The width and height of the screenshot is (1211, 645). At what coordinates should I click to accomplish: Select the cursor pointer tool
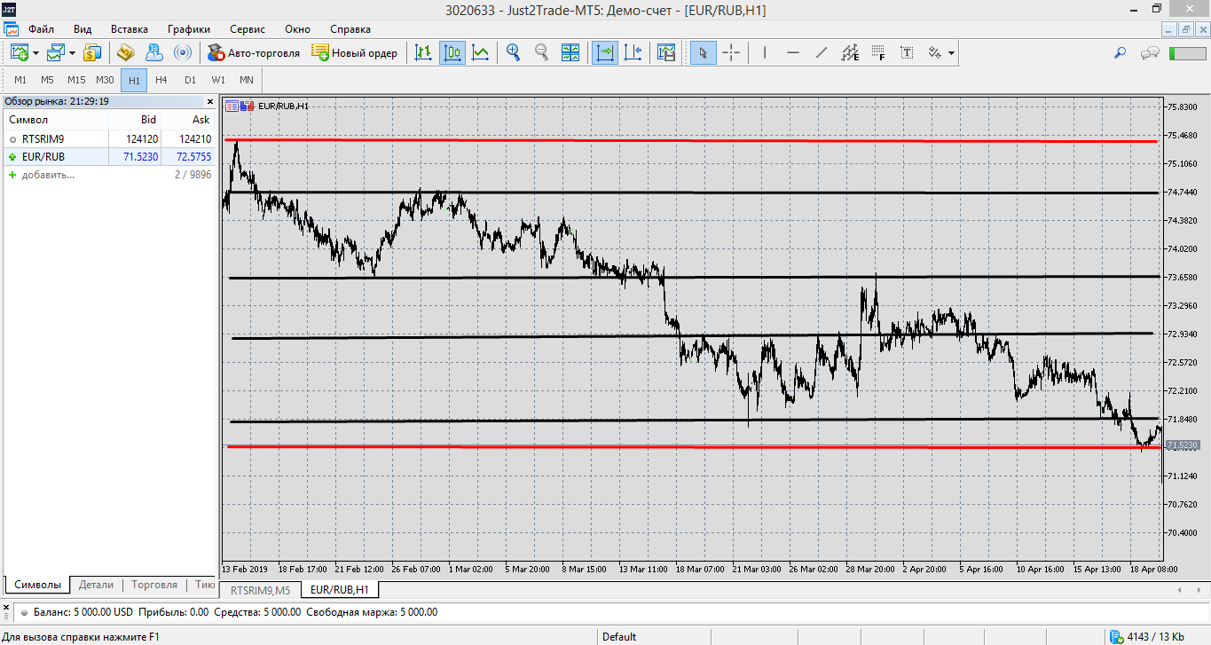tap(703, 52)
